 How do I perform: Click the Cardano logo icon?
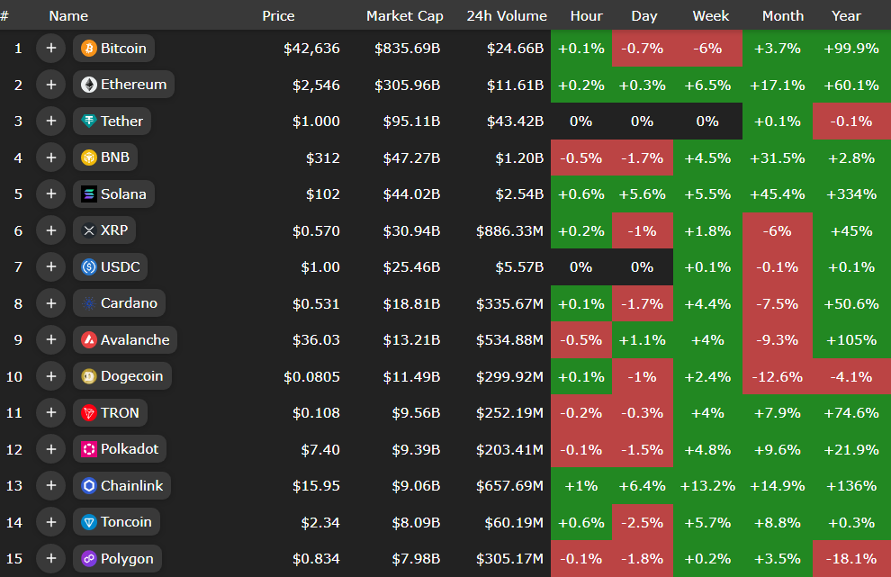pyautogui.click(x=89, y=303)
